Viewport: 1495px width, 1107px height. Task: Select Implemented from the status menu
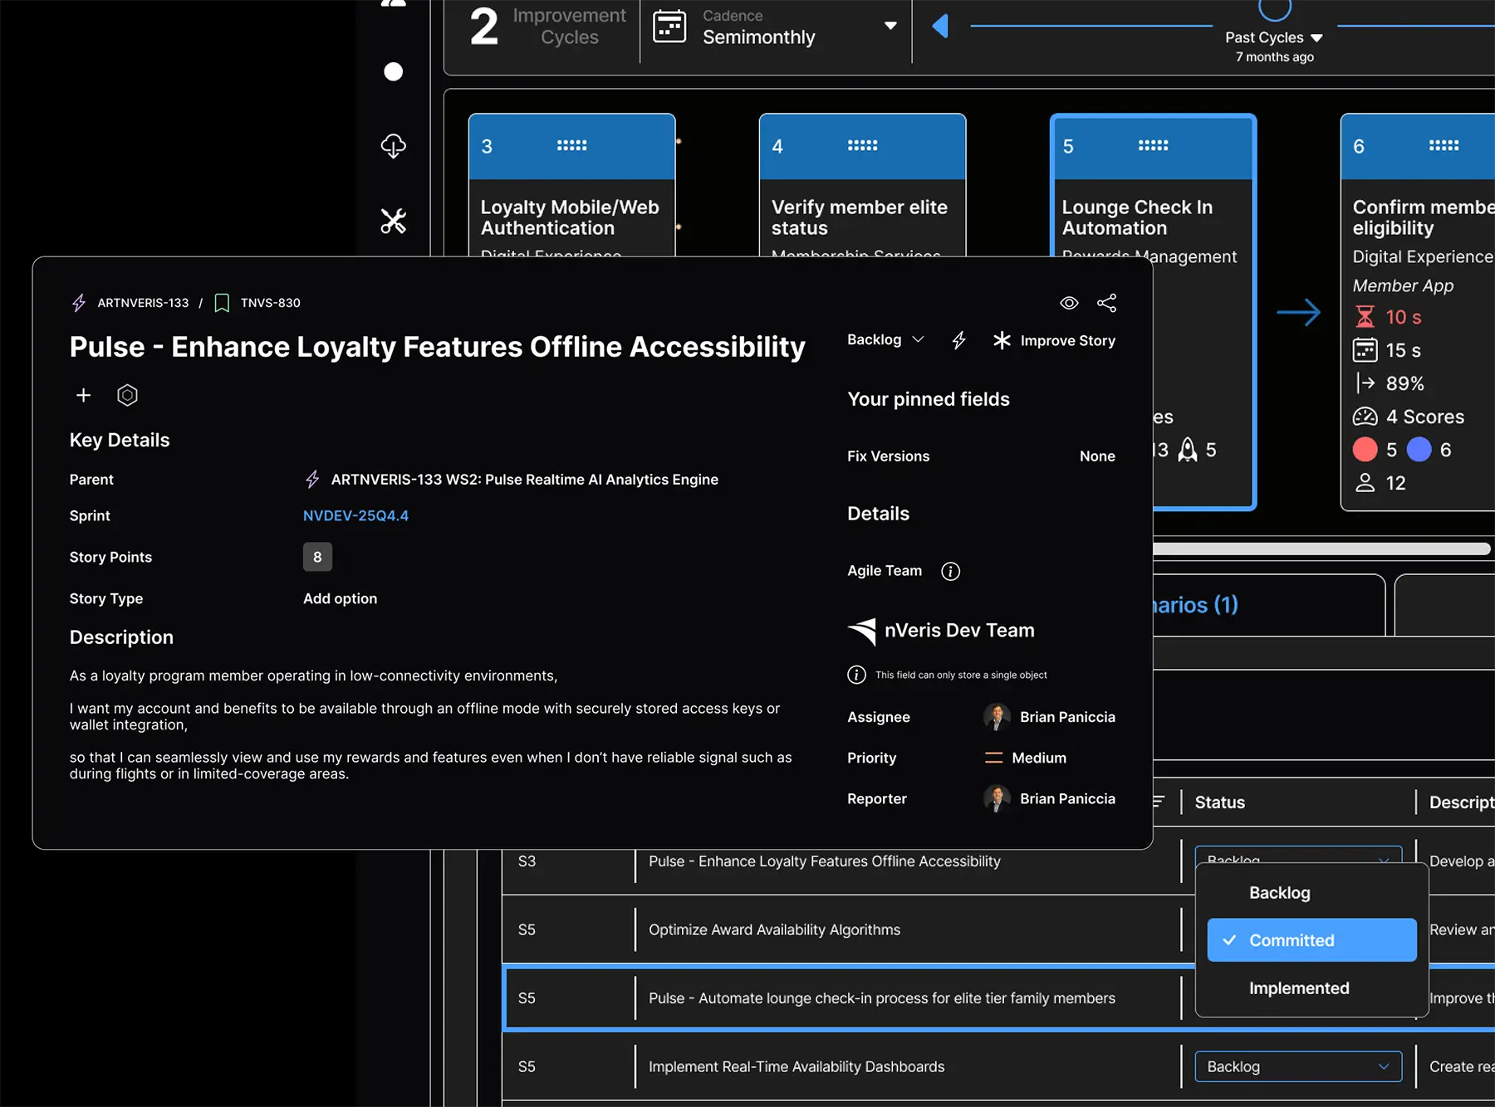pos(1298,988)
